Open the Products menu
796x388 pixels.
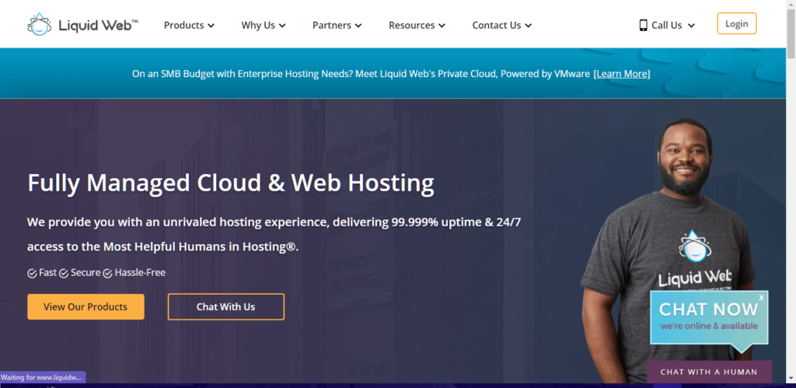click(189, 25)
